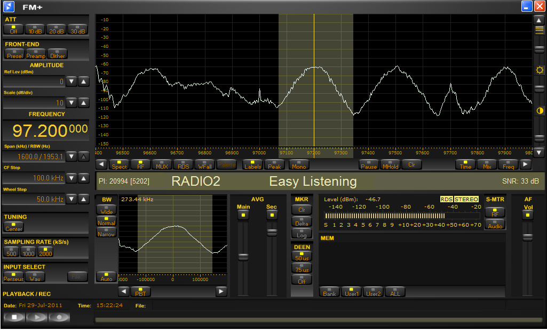The width and height of the screenshot is (547, 330).
Task: Switch to the WFall display mode
Action: click(x=205, y=164)
